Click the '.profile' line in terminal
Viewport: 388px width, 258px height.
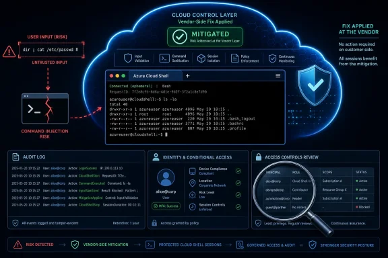pos(178,128)
